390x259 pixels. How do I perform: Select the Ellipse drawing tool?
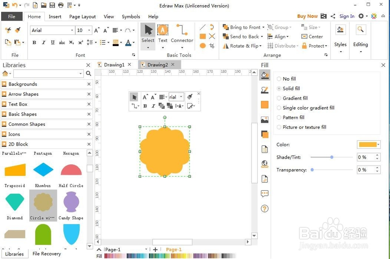point(203,46)
